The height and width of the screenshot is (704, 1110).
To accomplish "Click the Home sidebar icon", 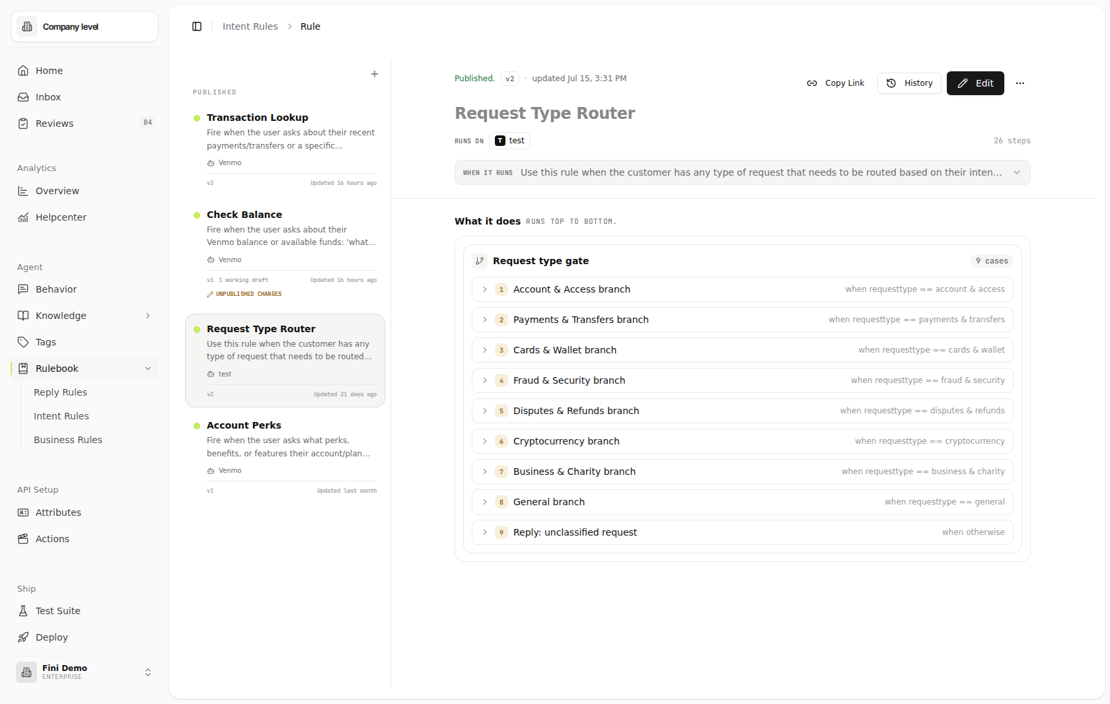I will pyautogui.click(x=23, y=71).
